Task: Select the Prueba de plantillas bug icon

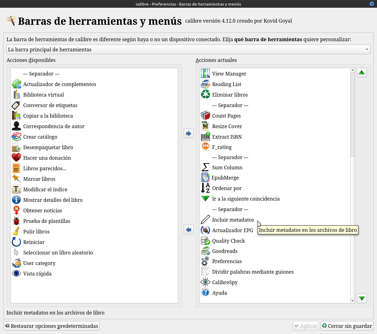Action: (x=16, y=221)
